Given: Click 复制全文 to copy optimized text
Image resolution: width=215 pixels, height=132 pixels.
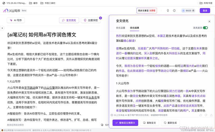Looking at the screenshot, I should (x=150, y=123).
